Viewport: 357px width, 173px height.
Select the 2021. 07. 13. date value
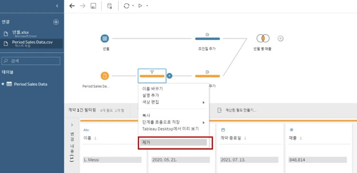click(x=249, y=160)
